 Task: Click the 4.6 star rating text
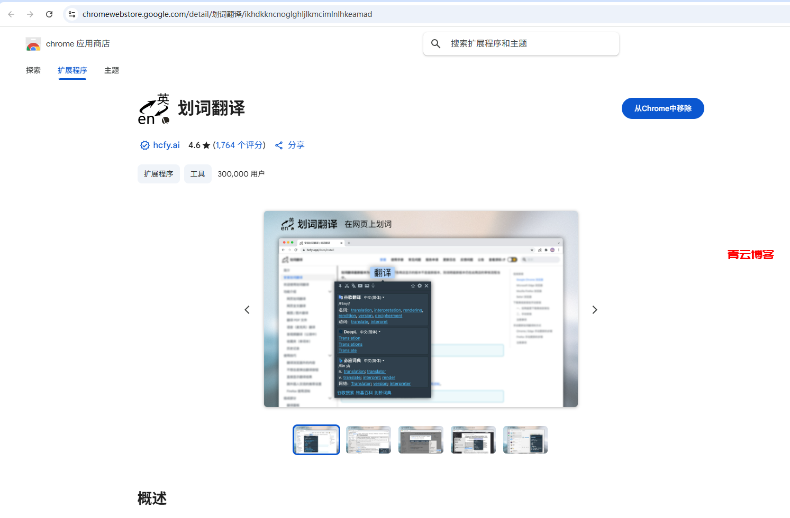[199, 145]
